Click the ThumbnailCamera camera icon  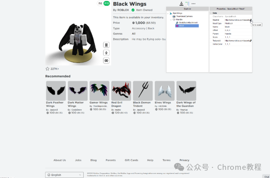(174, 16)
